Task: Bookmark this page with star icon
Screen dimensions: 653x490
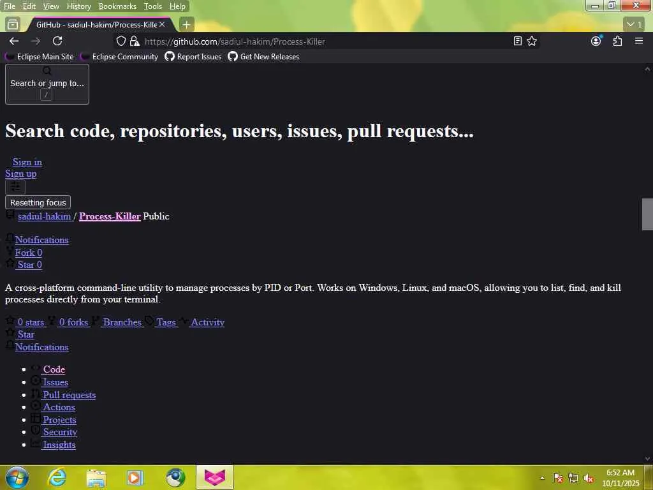Action: tap(532, 41)
